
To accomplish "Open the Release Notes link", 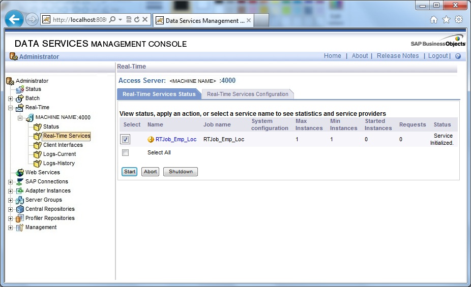I will pos(398,56).
